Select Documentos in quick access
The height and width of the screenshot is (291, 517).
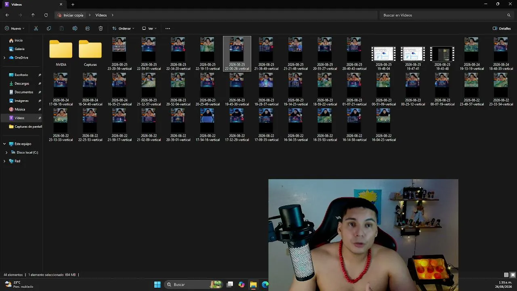click(x=24, y=92)
